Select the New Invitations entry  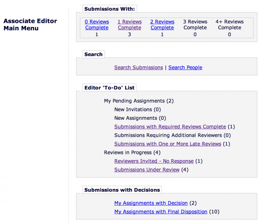tap(137, 109)
